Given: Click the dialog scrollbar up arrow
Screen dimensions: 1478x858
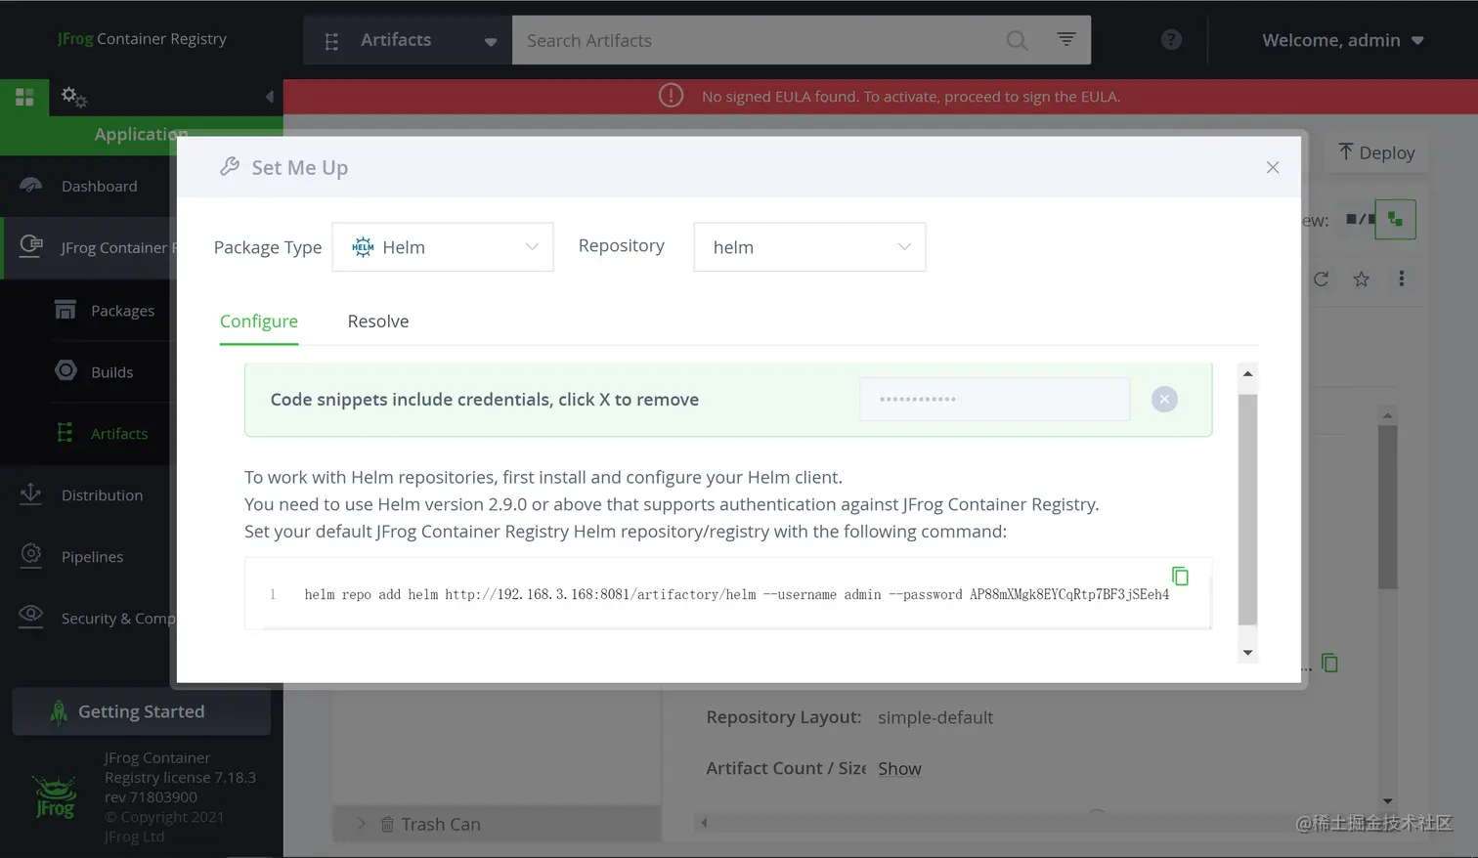Looking at the screenshot, I should 1247,374.
